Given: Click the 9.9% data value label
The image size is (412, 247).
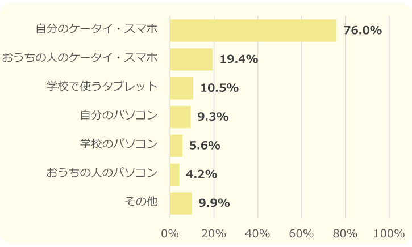Looking at the screenshot, I should click(214, 203).
